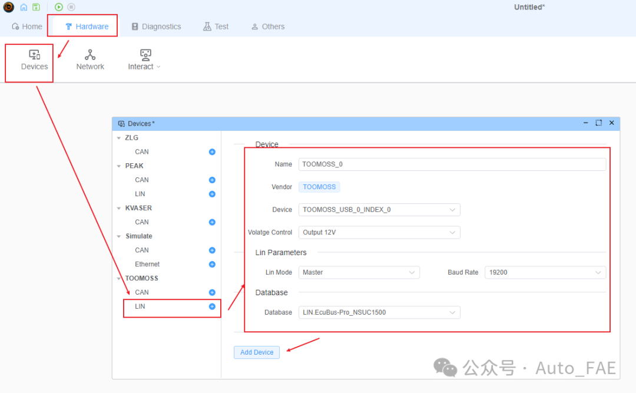Viewport: 636px width, 393px height.
Task: Add a PEAK LIN device with plus icon
Action: [x=212, y=194]
